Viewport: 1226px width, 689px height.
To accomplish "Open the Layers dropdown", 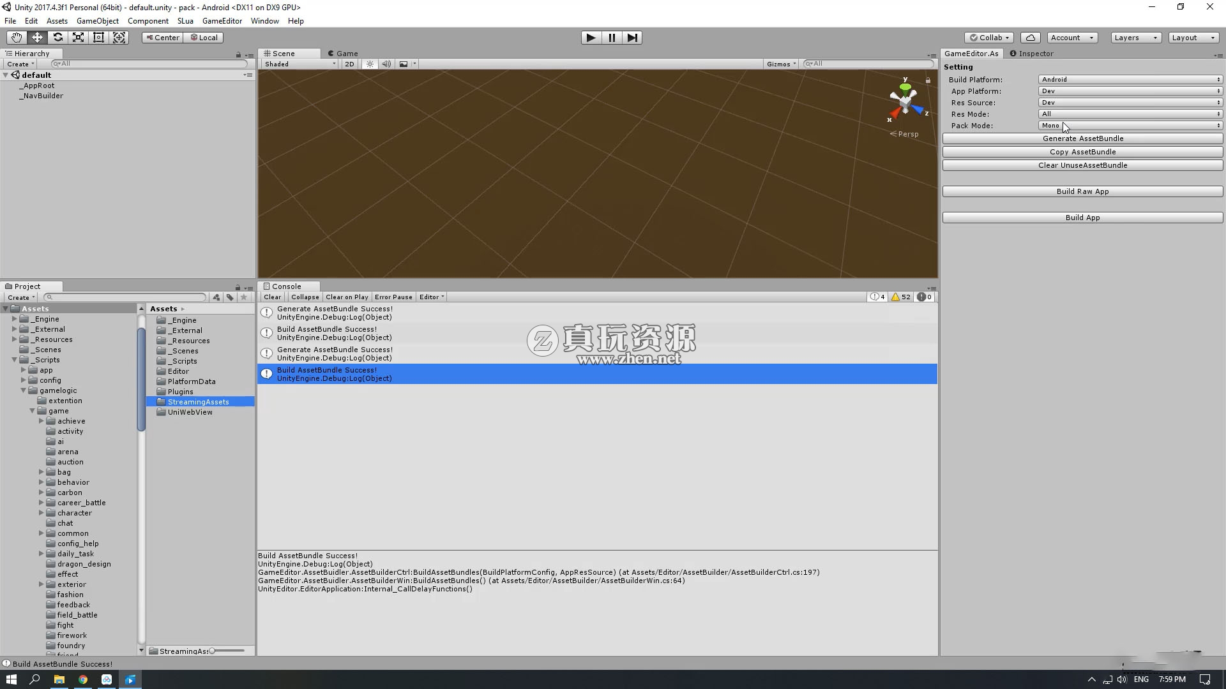I will 1136,38.
